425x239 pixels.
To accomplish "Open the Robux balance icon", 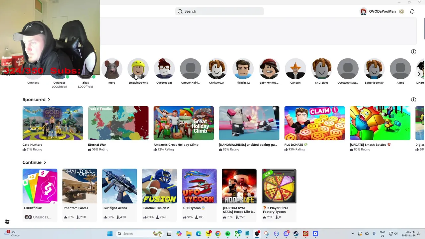I will [x=401, y=11].
